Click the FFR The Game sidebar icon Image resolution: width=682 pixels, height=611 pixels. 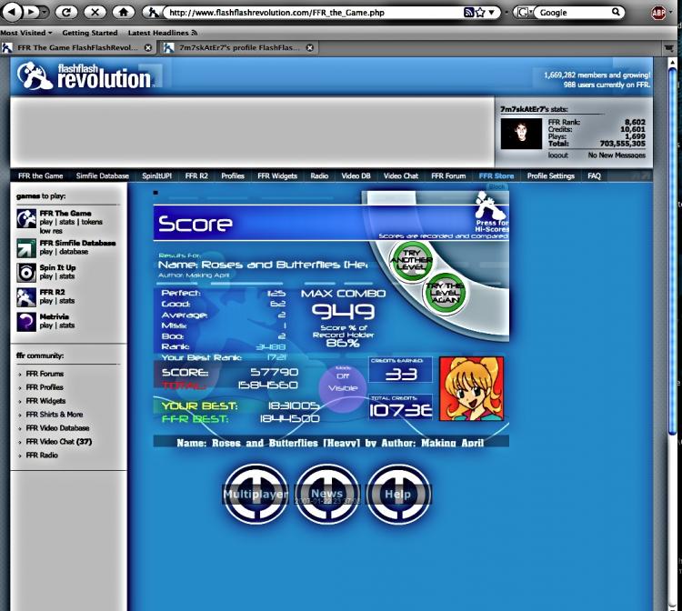(26, 218)
